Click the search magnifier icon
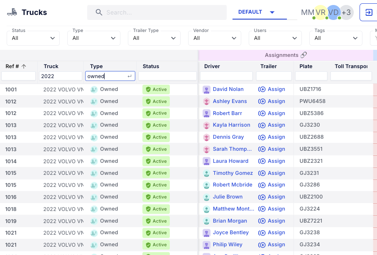377x255 pixels. tap(99, 12)
